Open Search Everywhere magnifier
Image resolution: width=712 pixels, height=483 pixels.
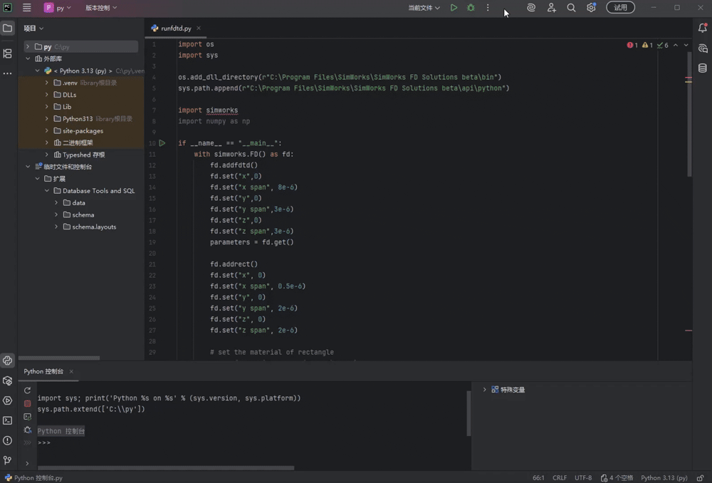point(571,8)
